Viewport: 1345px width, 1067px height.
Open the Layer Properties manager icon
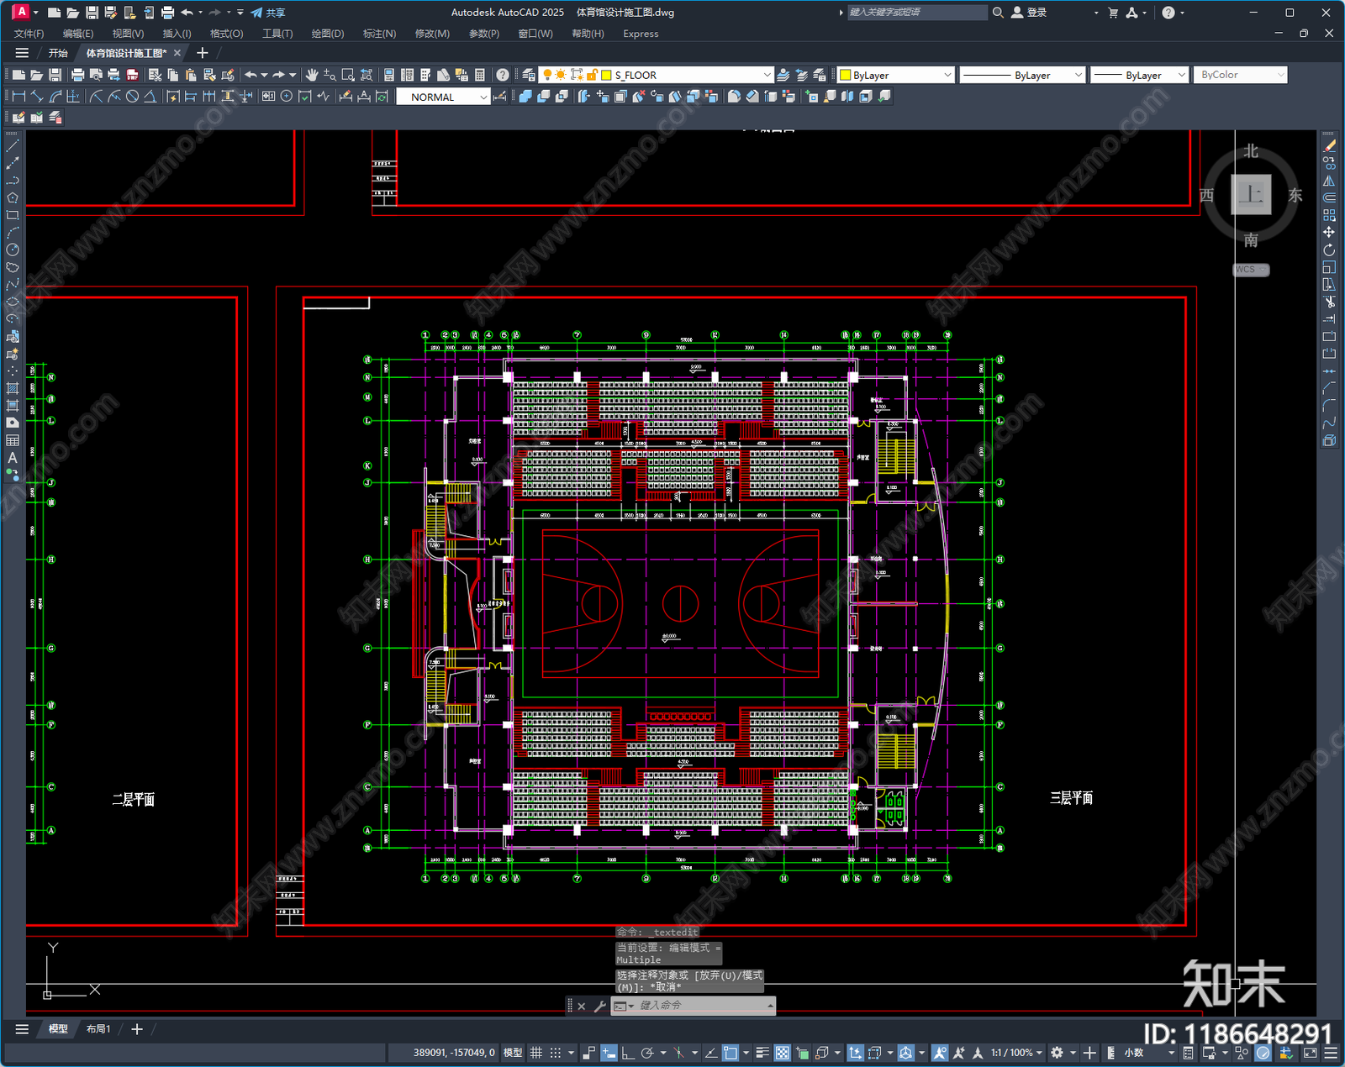(x=528, y=75)
